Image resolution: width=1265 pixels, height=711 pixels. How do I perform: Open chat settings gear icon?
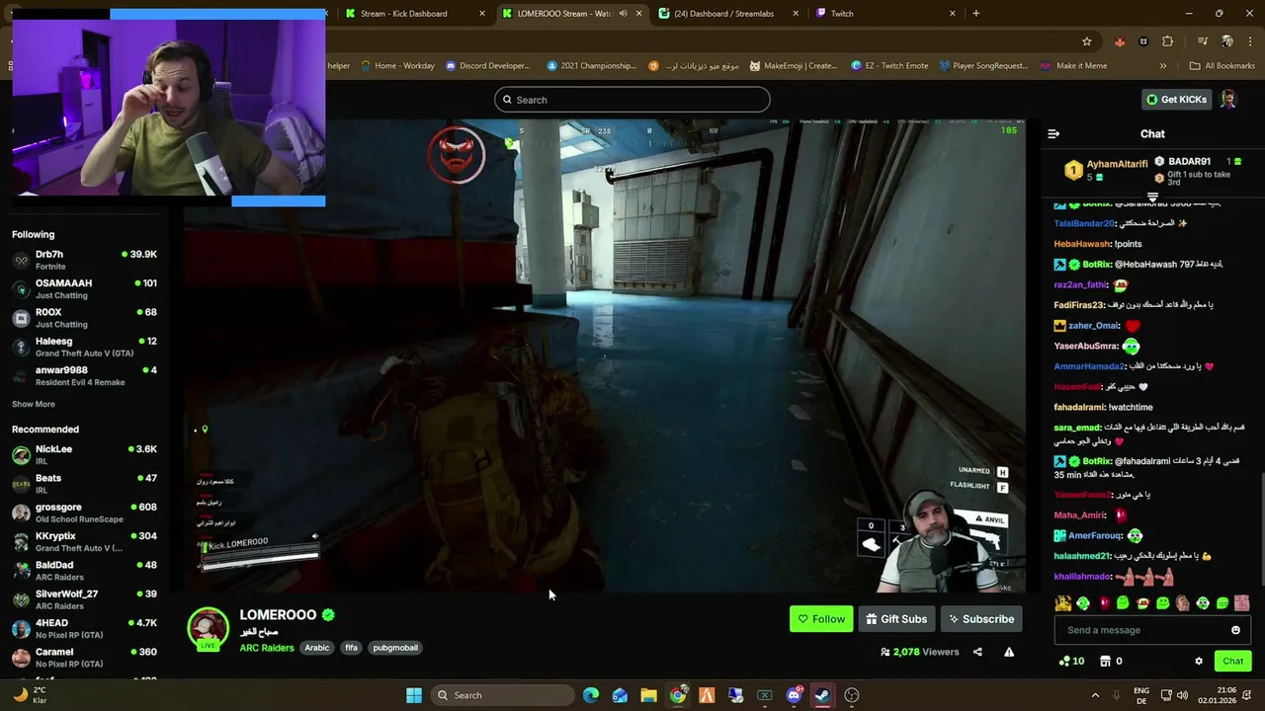click(x=1199, y=662)
